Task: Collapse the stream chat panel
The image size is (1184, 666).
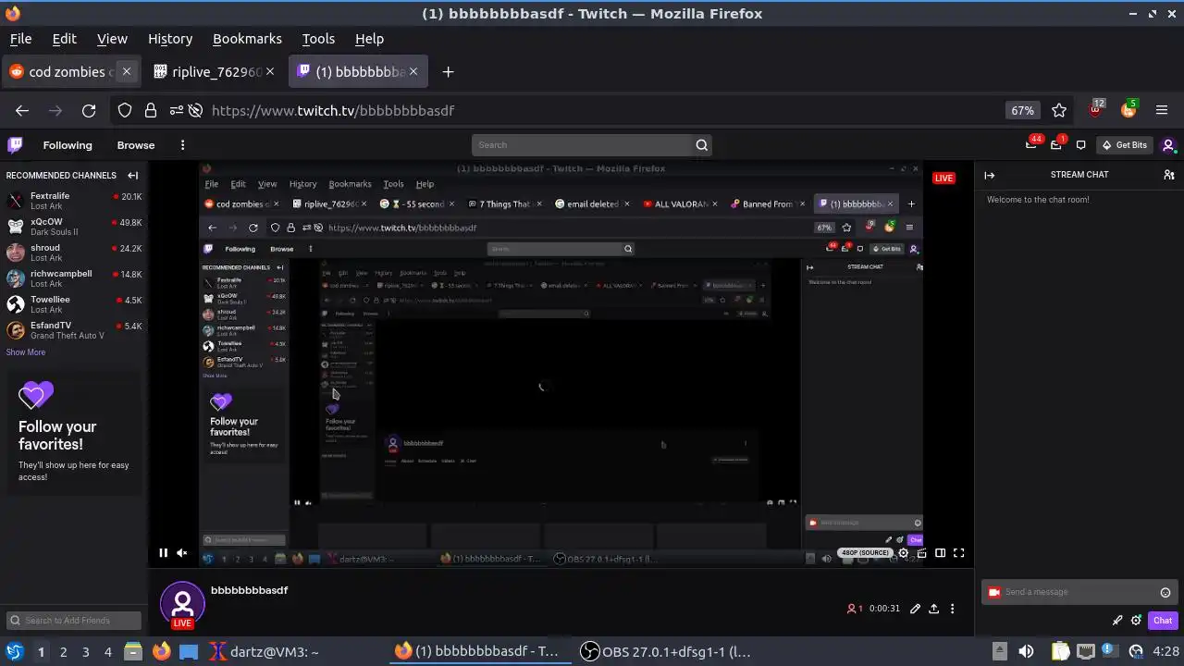Action: point(989,175)
